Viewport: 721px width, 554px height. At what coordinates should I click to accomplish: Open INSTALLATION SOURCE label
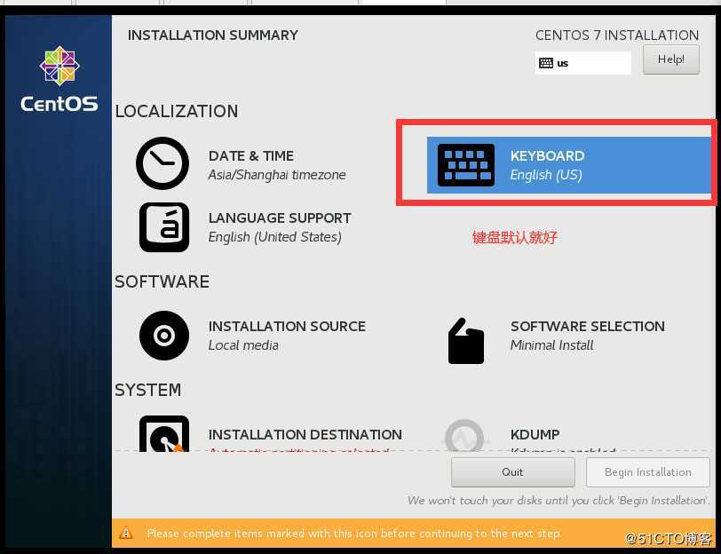[x=287, y=327]
